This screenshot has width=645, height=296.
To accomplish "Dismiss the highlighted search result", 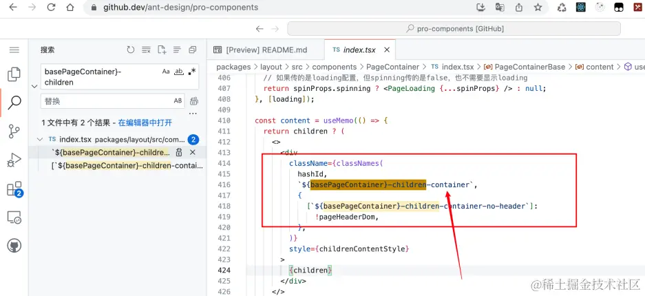I will point(193,153).
